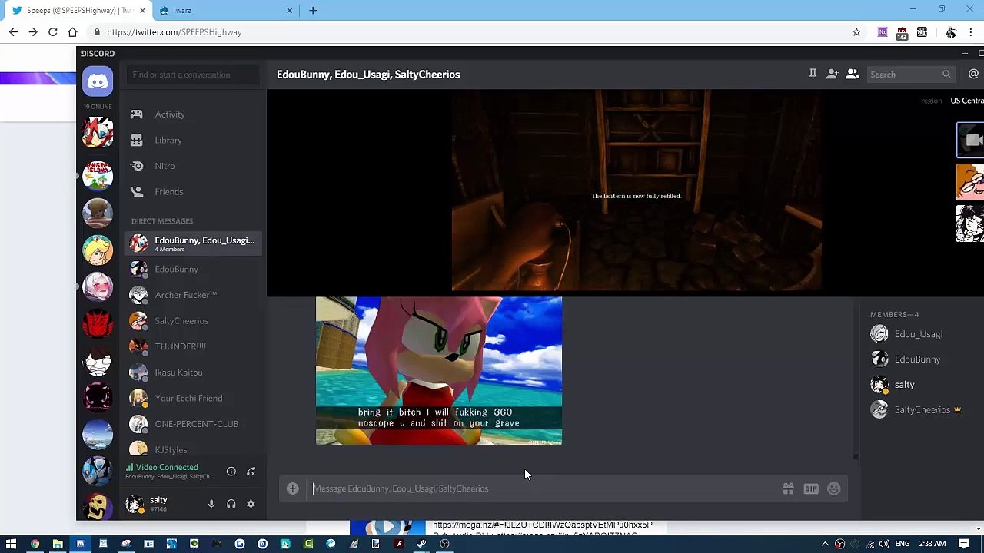Open the ONE-PERCENT-CLUB group conversation
The width and height of the screenshot is (984, 553).
[x=194, y=424]
